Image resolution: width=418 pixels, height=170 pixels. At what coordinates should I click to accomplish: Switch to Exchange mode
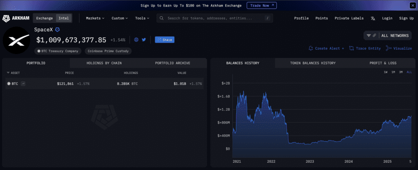44,18
